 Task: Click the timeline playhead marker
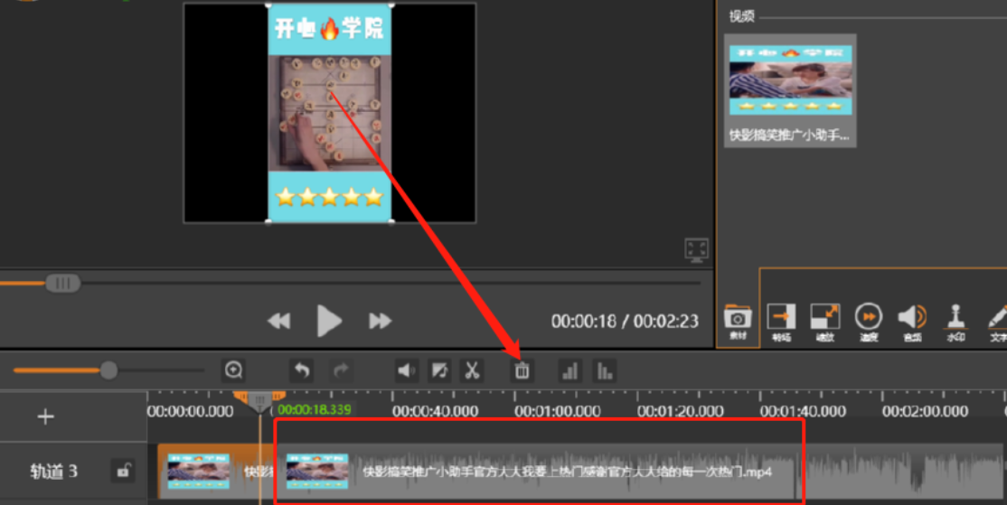[260, 402]
